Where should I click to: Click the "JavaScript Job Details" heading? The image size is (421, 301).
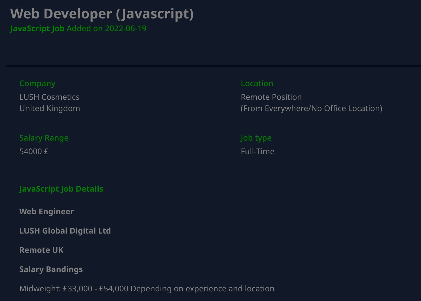[x=61, y=189]
